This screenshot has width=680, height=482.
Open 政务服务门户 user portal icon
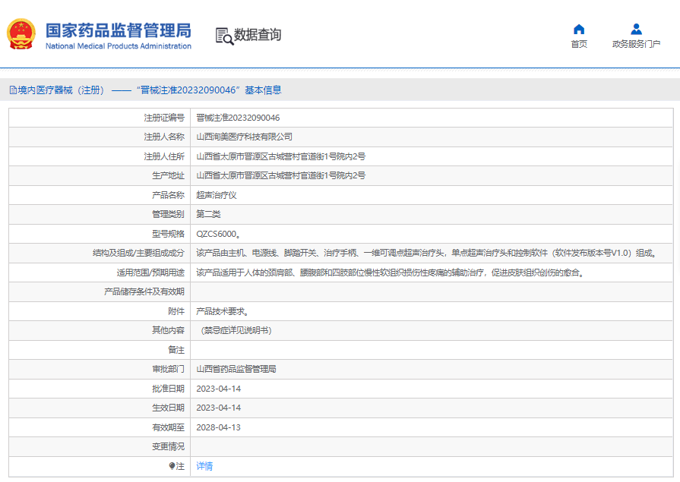(636, 29)
